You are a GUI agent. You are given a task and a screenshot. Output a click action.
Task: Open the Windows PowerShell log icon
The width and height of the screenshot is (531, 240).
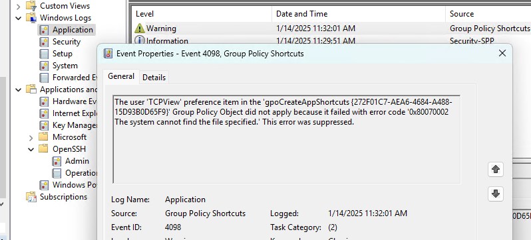coord(44,185)
